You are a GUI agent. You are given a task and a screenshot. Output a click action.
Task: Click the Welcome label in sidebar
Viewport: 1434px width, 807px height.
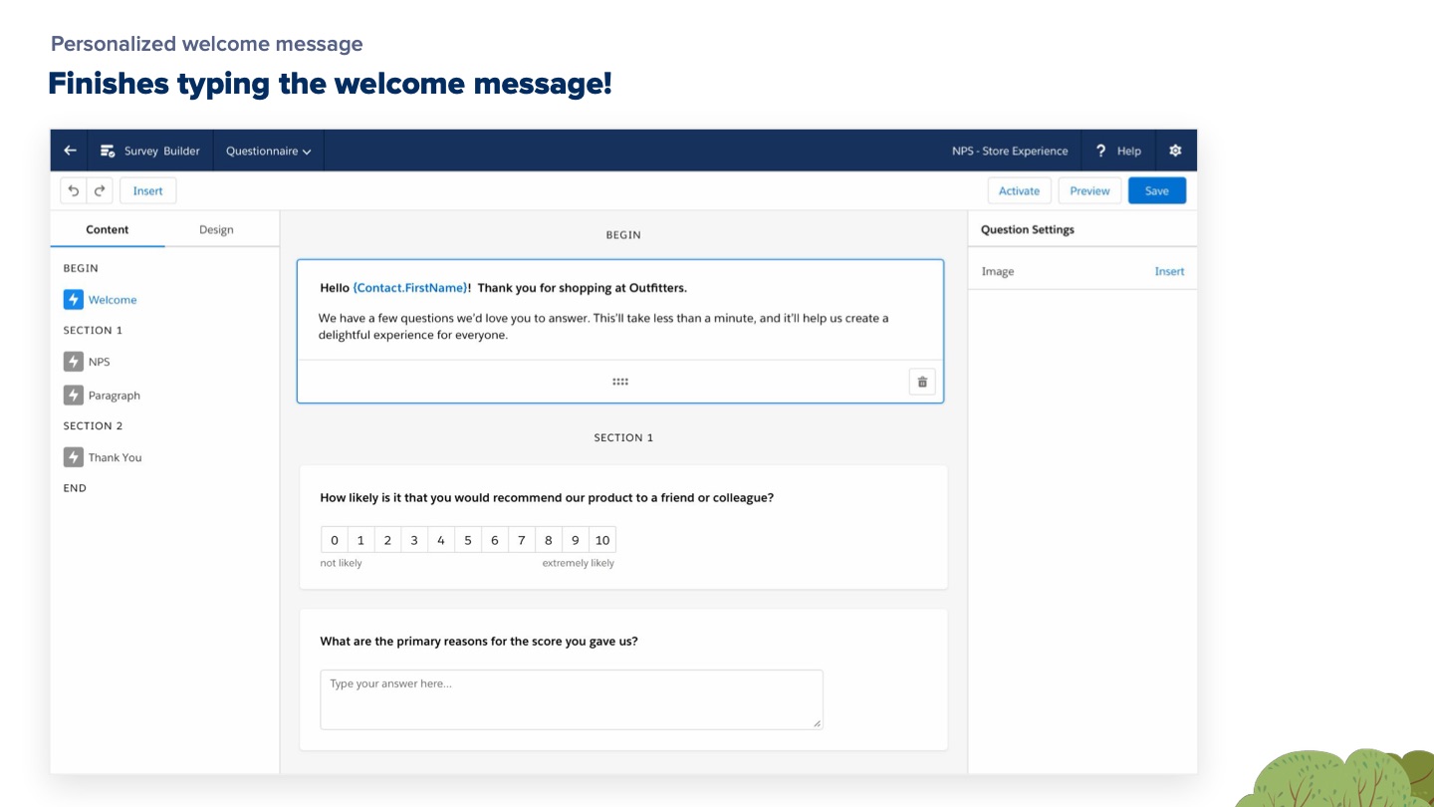(x=113, y=300)
